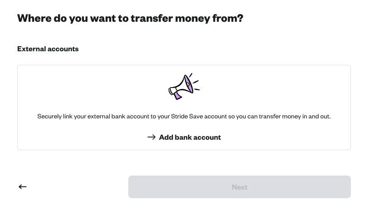The width and height of the screenshot is (374, 210).
Task: Click the 'Where do you want to transfer money from?' title
Action: [130, 19]
